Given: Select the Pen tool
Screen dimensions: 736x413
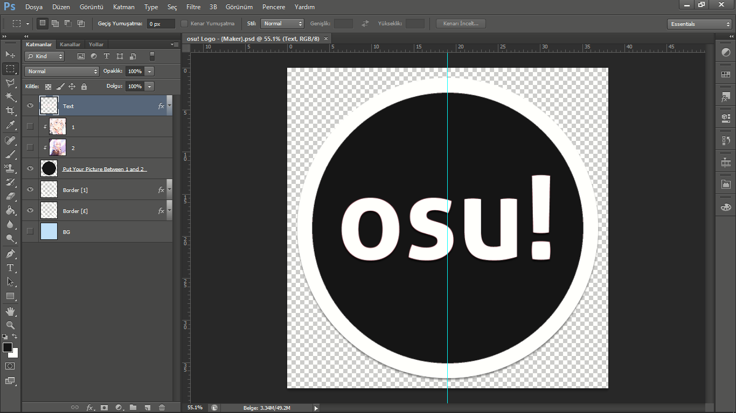Looking at the screenshot, I should point(10,254).
